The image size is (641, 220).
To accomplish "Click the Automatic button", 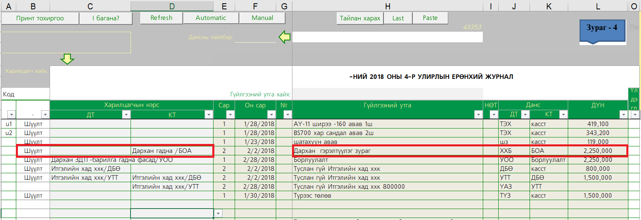I will tap(211, 18).
